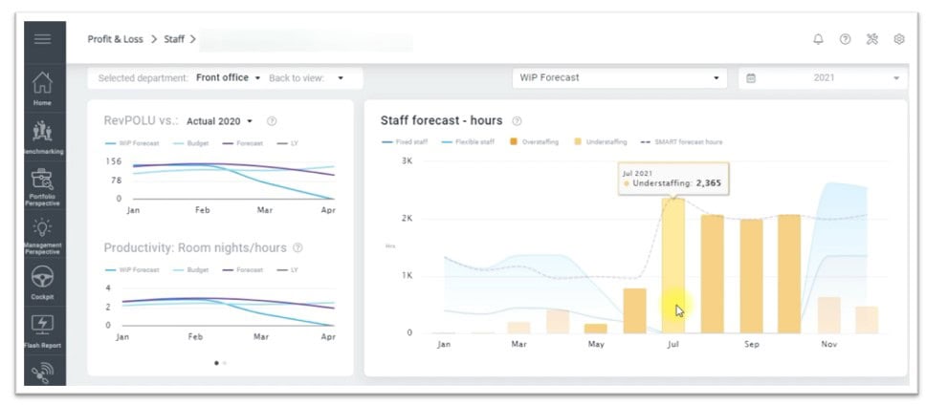Screen dimensions: 926x405
Task: Go to Home in sidebar
Action: [x=42, y=85]
